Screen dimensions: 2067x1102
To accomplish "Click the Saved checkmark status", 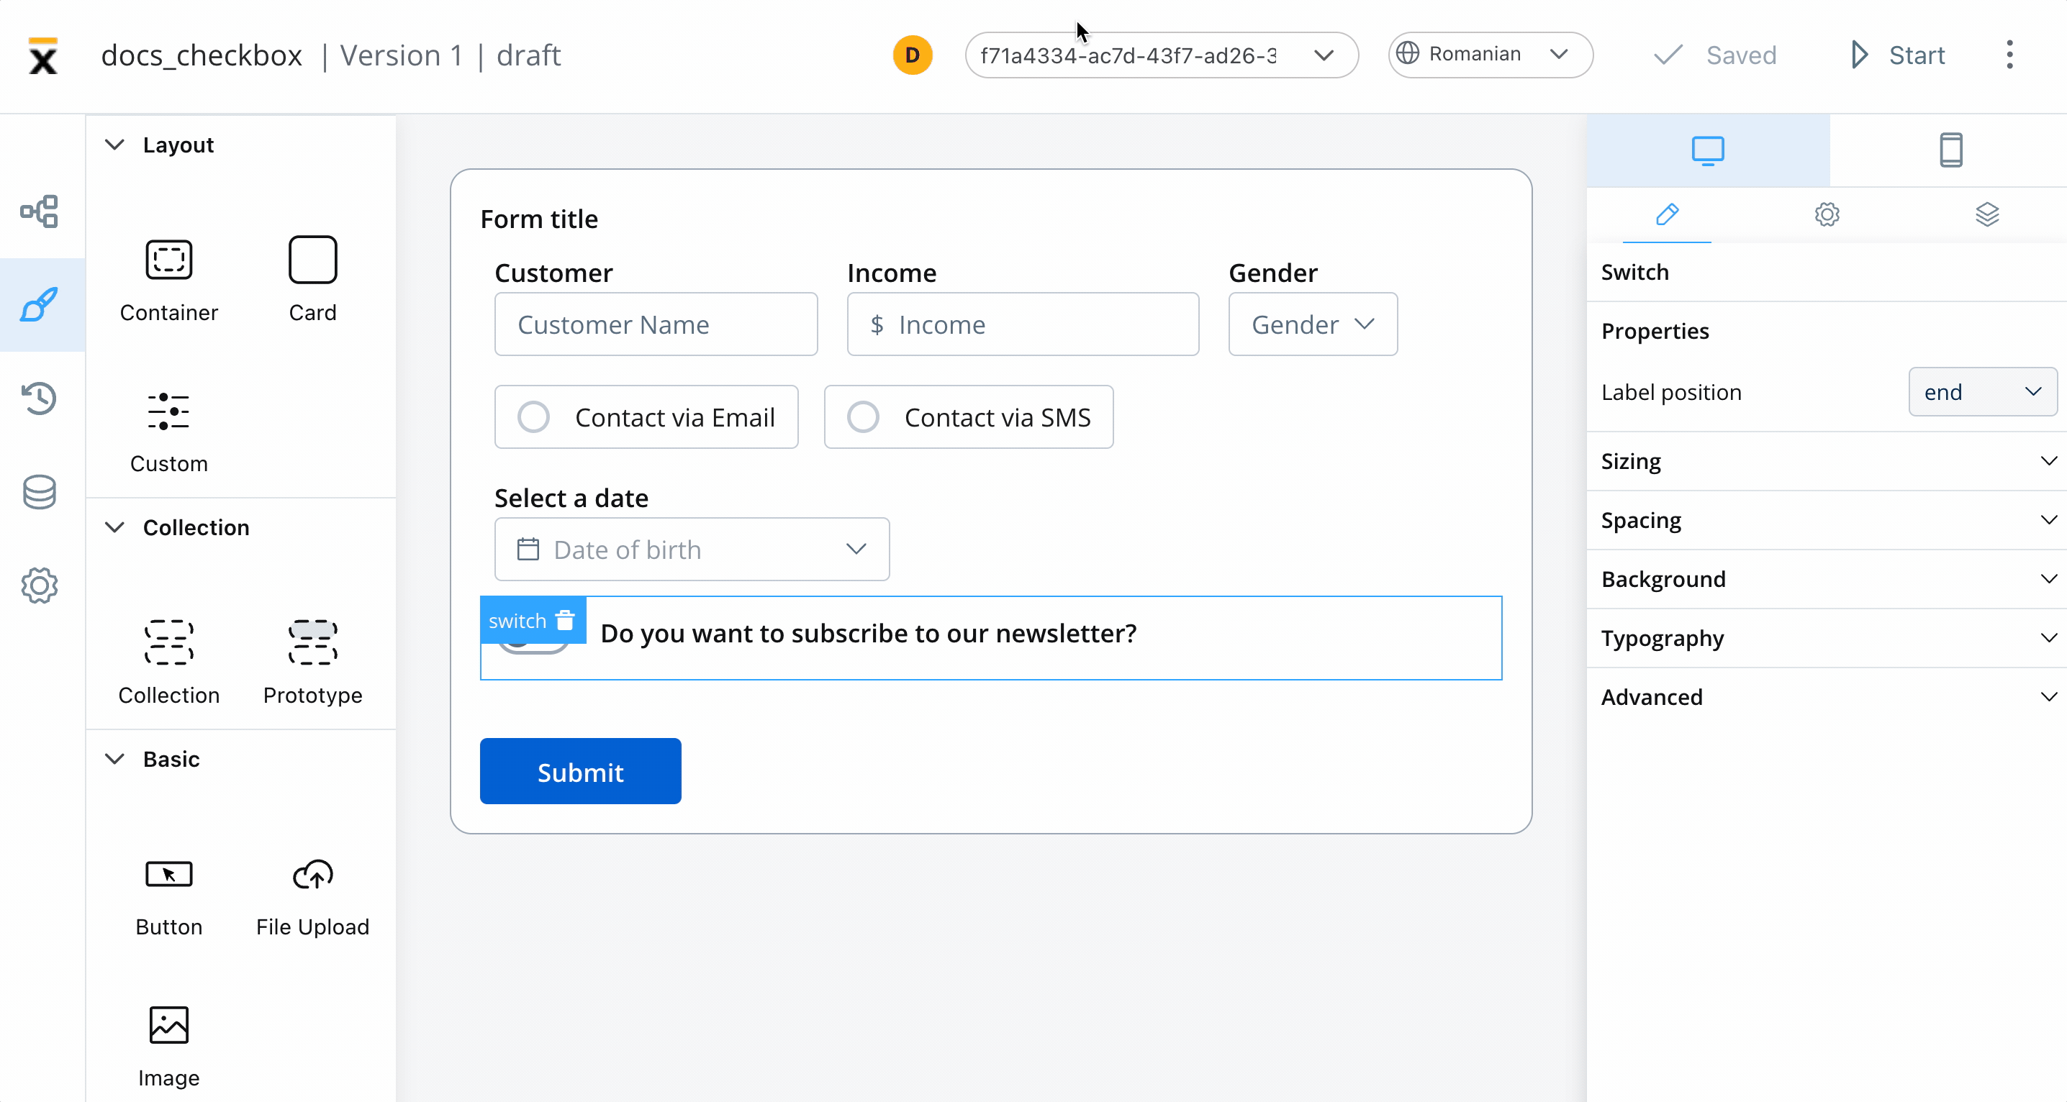I will [1715, 55].
